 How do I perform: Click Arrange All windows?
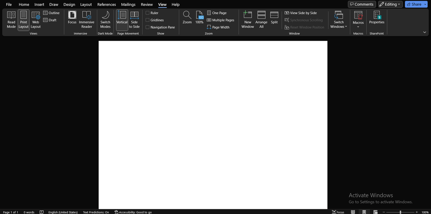(x=261, y=20)
